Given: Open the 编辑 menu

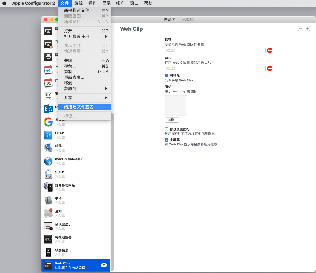Looking at the screenshot, I should [79, 3].
